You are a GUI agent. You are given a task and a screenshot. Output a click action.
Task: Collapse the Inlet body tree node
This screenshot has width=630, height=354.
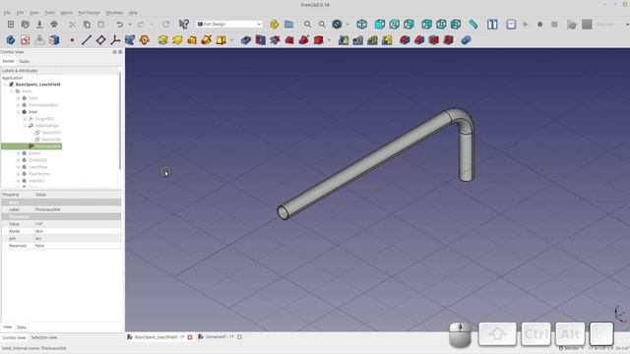tap(18, 112)
